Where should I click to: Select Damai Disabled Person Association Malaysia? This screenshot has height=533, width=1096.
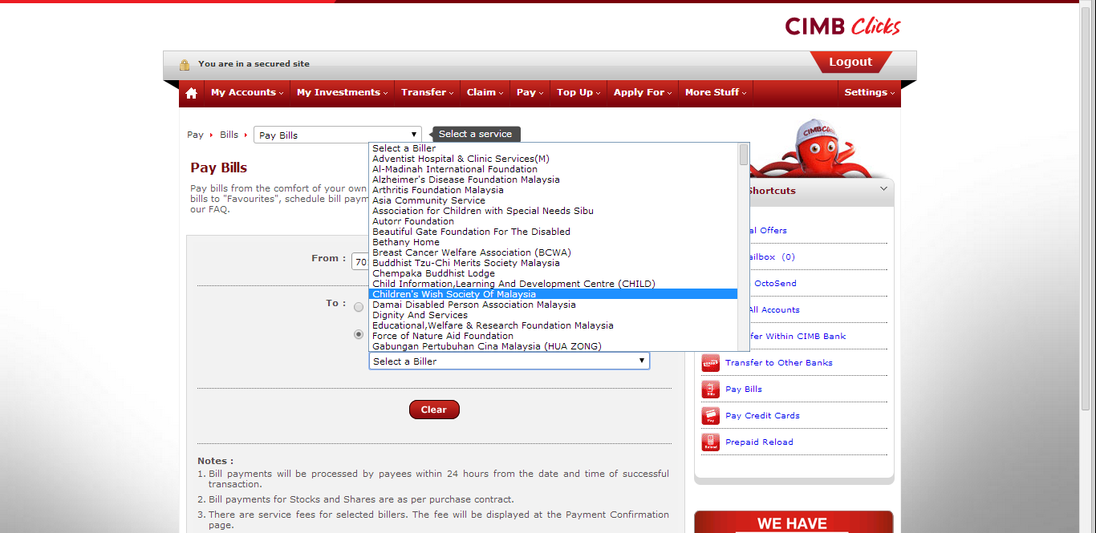click(553, 305)
